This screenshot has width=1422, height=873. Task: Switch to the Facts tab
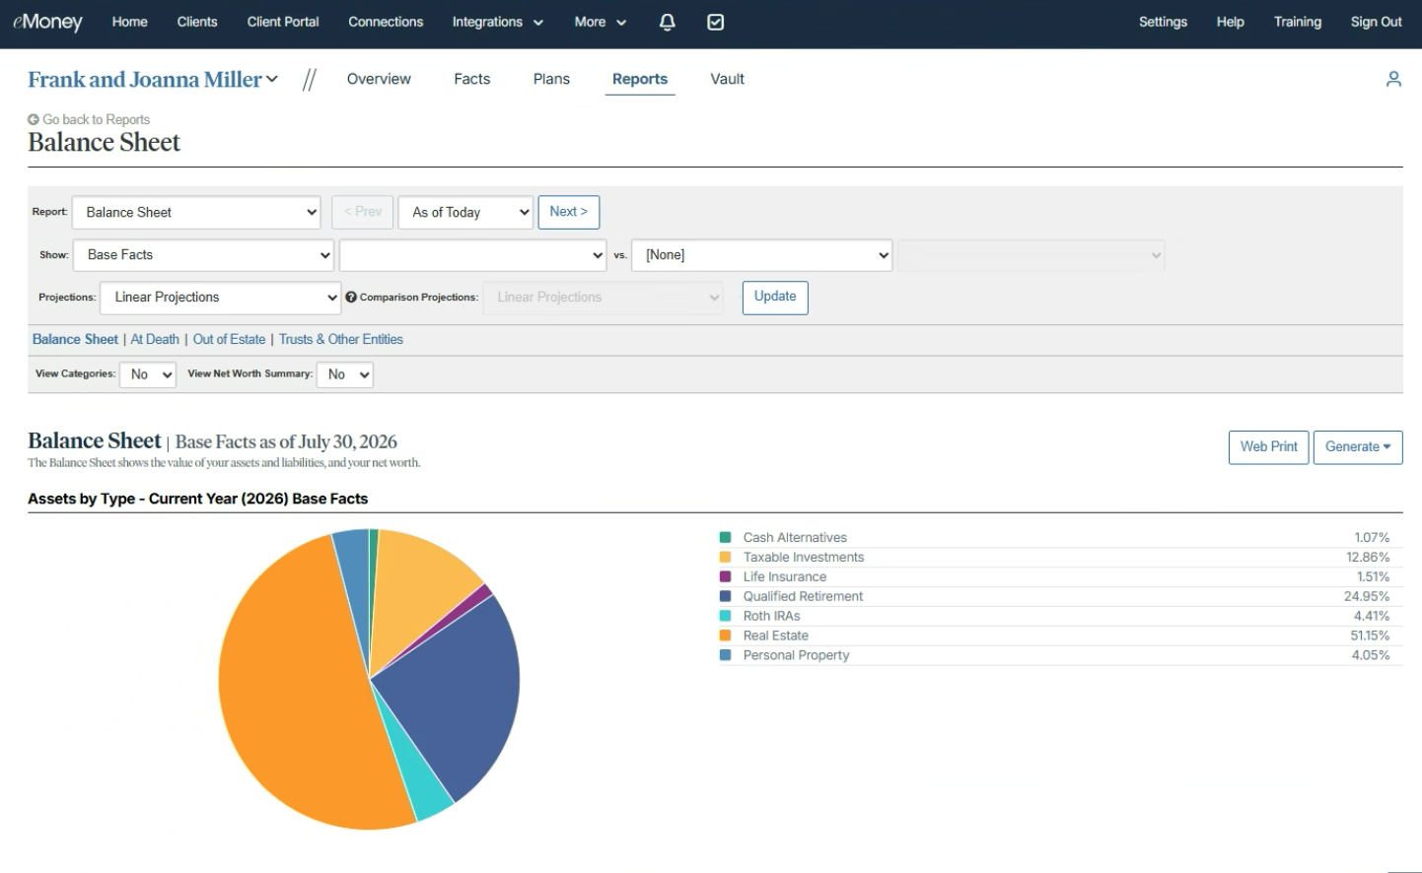(x=472, y=79)
